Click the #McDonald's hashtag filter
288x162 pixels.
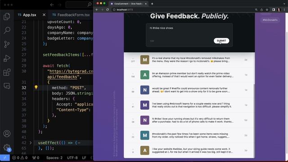[x=270, y=20]
